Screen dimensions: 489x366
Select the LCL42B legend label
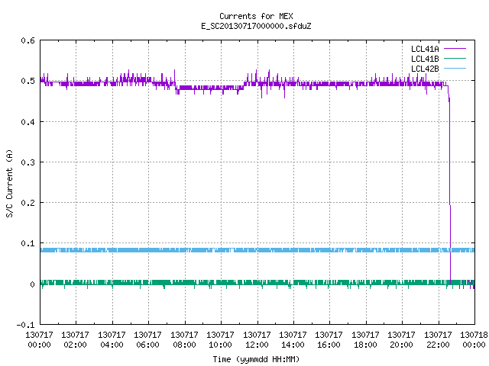coord(425,69)
